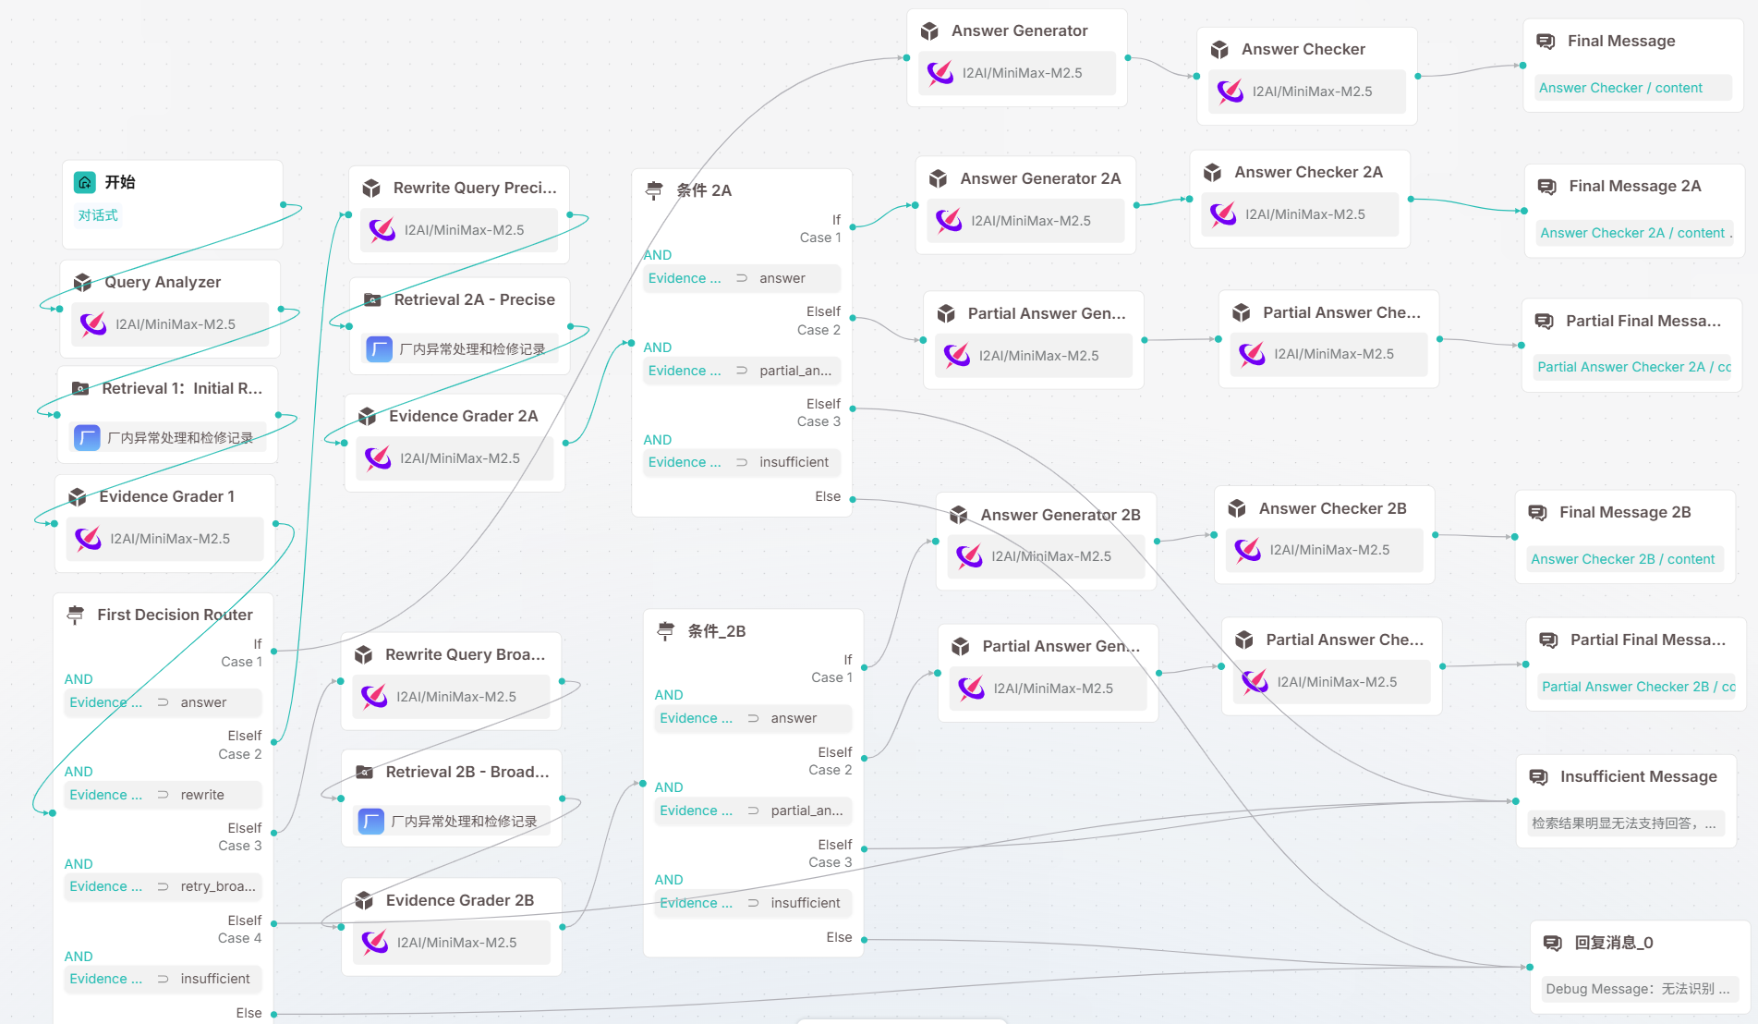Click 'Answer Checker 2B / content' variable text
1758x1024 pixels.
(1622, 559)
